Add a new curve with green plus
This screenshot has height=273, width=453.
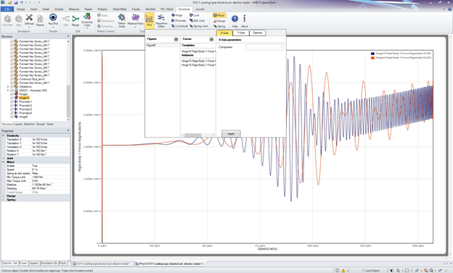211,39
